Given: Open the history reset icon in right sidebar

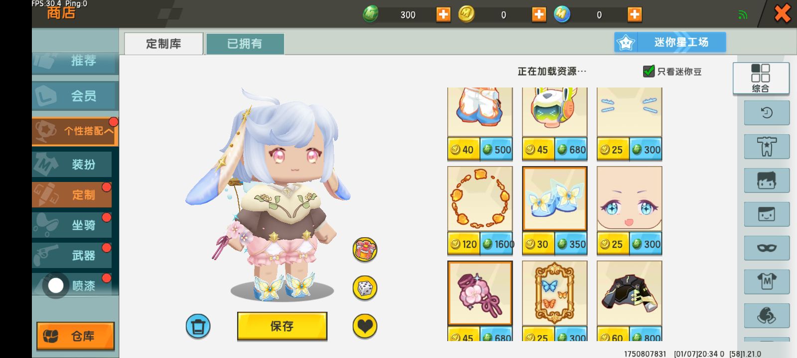Looking at the screenshot, I should point(767,112).
